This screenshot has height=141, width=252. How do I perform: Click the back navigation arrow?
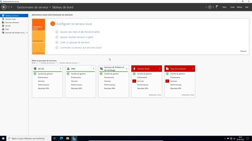click(x=4, y=7)
